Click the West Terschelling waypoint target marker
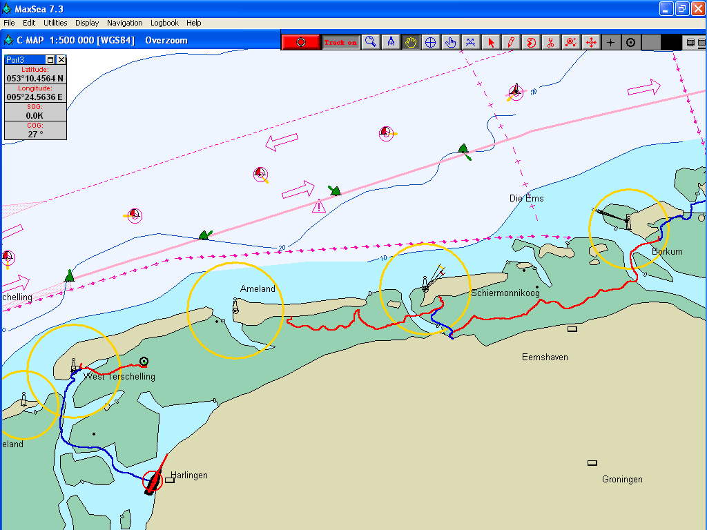This screenshot has height=530, width=707. click(144, 361)
